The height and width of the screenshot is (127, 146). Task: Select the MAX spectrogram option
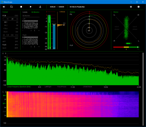pos(4,95)
